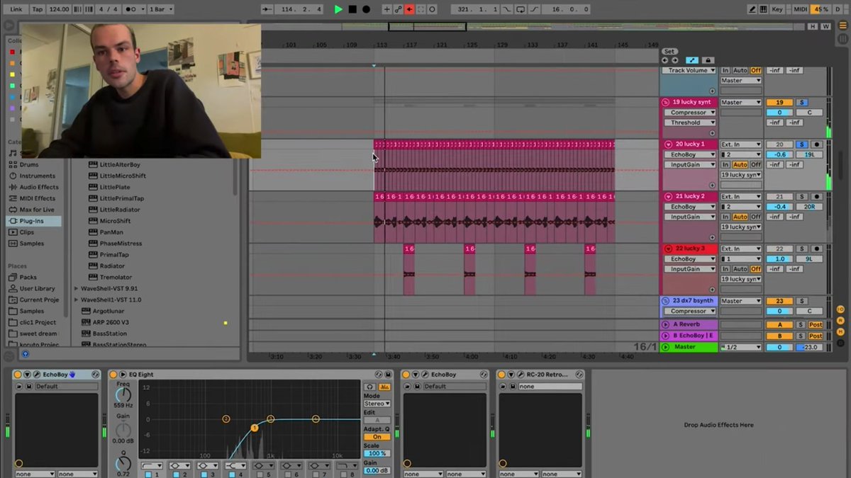This screenshot has height=478, width=851.
Task: Select the PhaseMistress plug-in
Action: coord(120,244)
